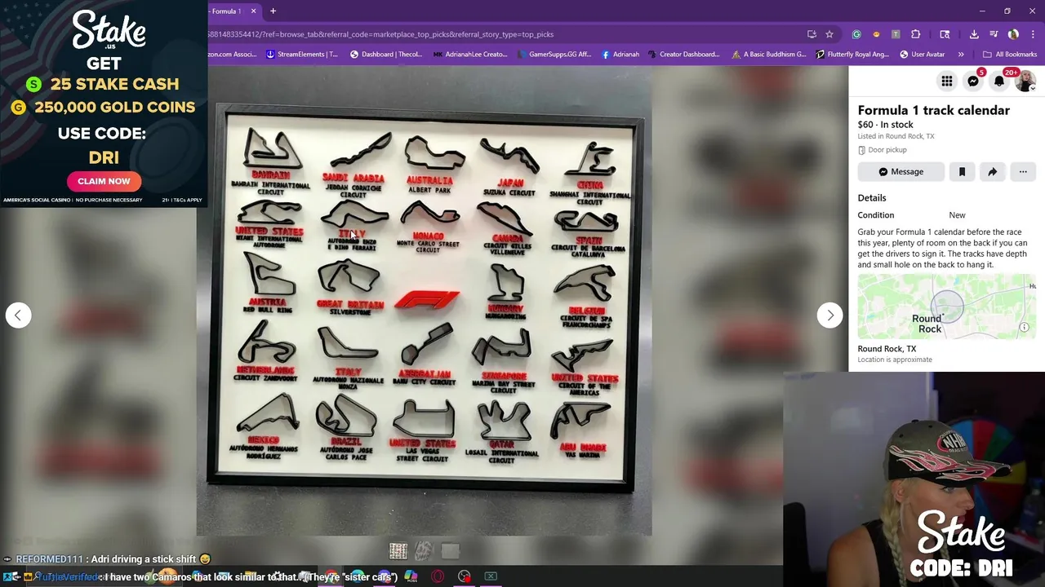Expand hidden bookmarks with double chevron

coord(961,55)
